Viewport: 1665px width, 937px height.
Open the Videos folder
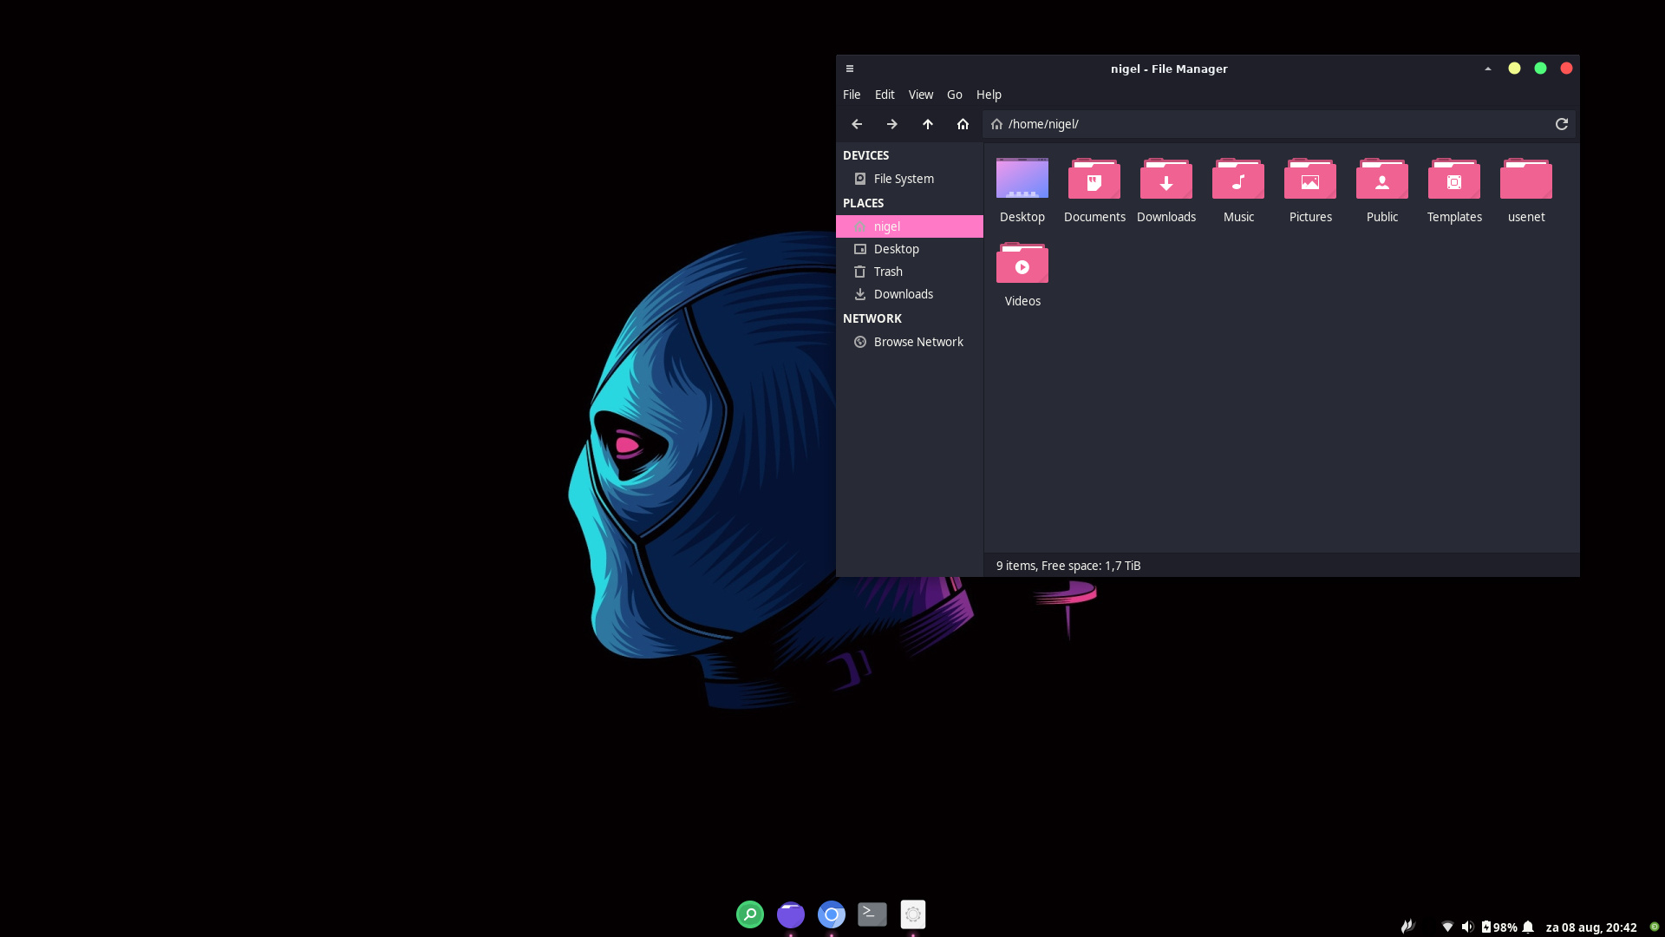coord(1022,265)
